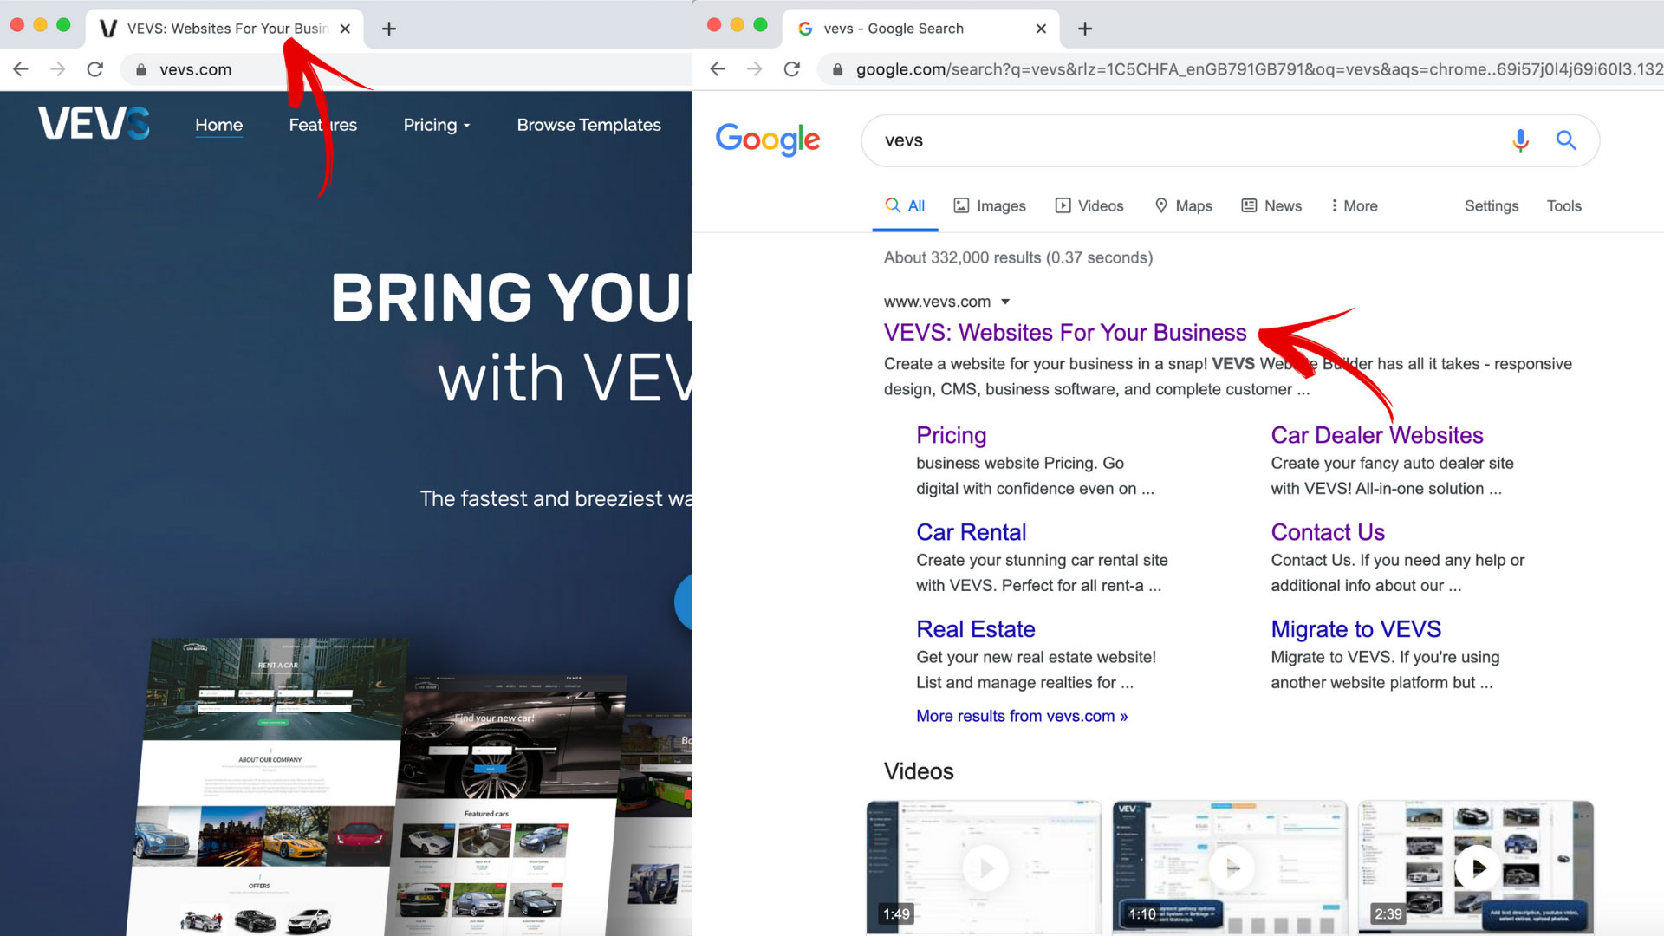Start voice search with microphone icon

[1520, 140]
